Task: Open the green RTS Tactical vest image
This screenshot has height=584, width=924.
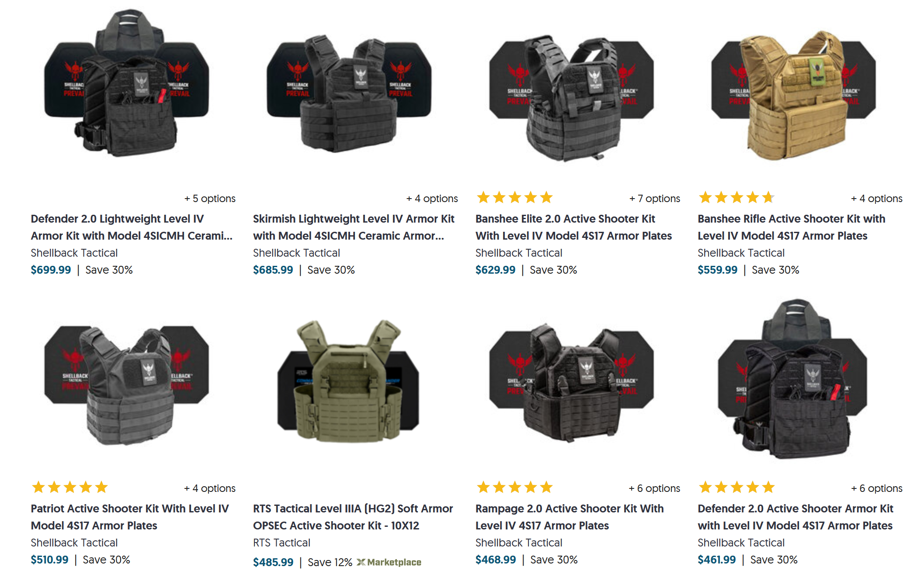Action: coord(348,381)
